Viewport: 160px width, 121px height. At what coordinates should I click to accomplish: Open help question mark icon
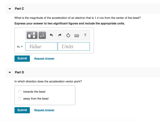85,35
